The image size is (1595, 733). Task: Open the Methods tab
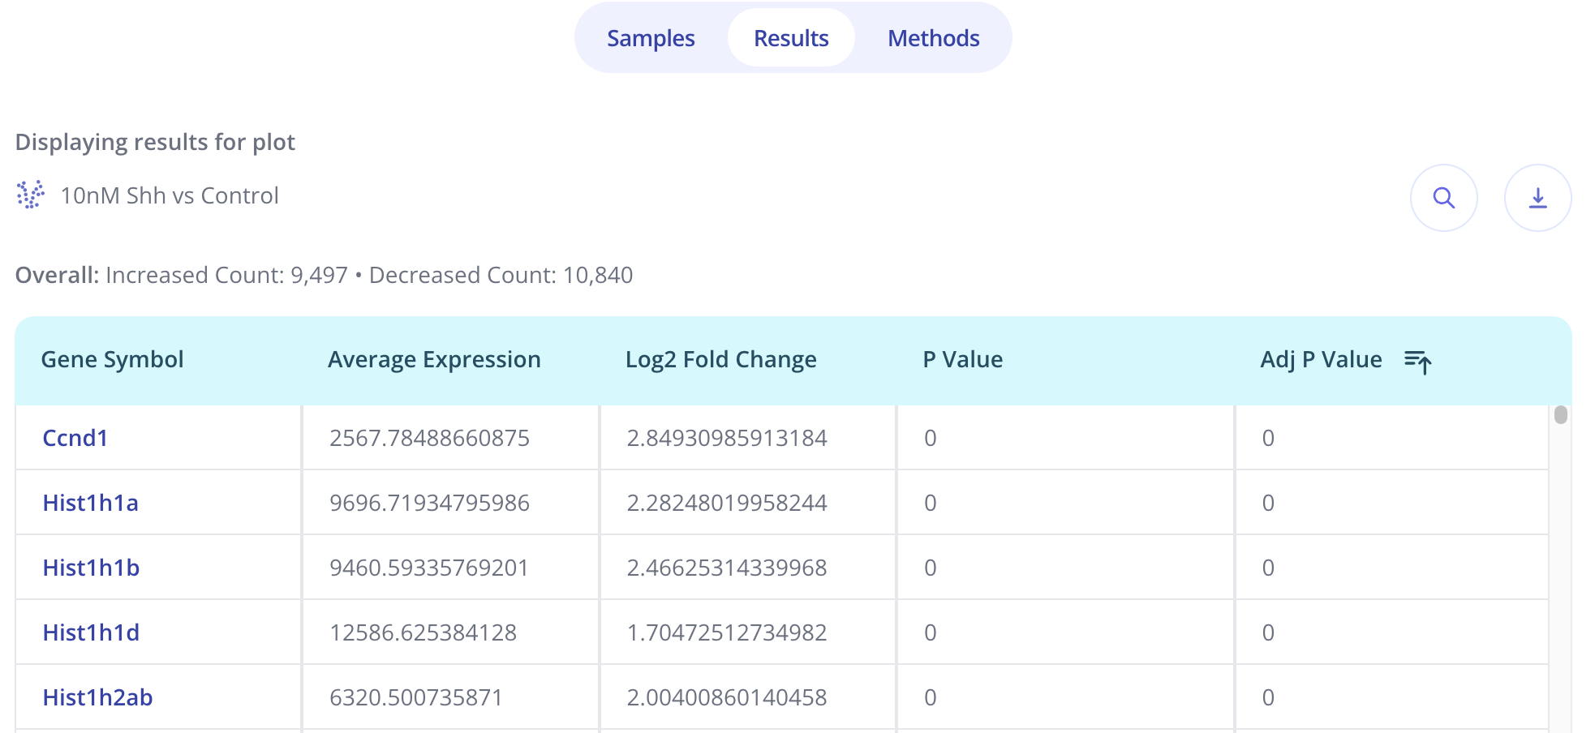[x=933, y=38]
